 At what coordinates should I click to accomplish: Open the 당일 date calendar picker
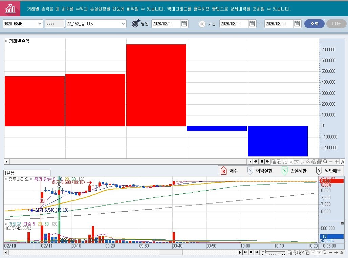click(184, 24)
